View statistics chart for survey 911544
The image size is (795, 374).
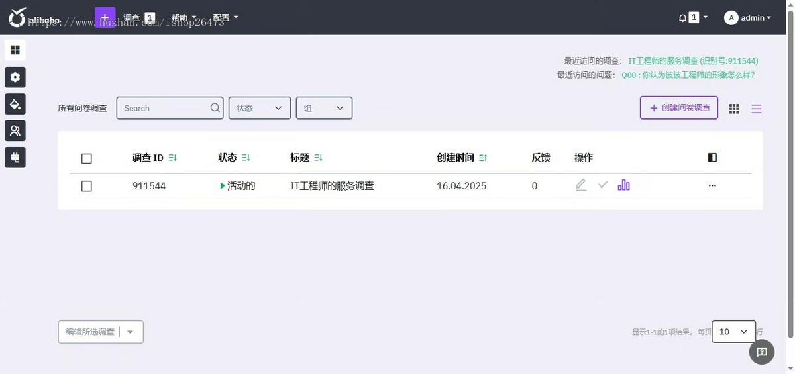623,185
